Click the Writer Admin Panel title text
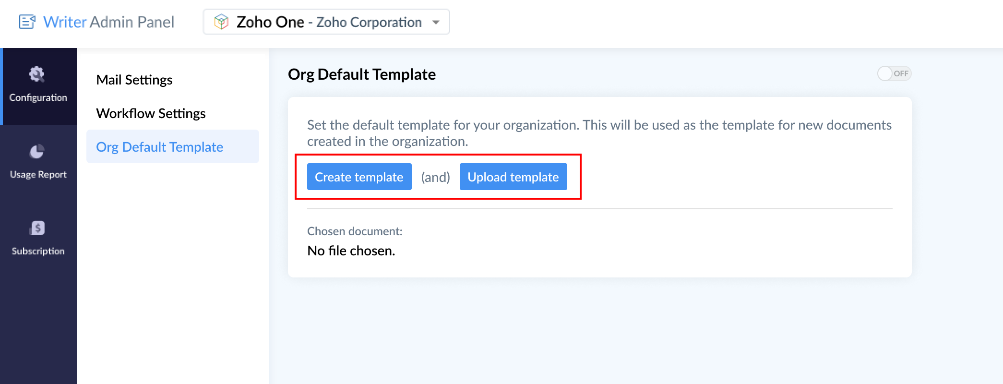 [108, 22]
